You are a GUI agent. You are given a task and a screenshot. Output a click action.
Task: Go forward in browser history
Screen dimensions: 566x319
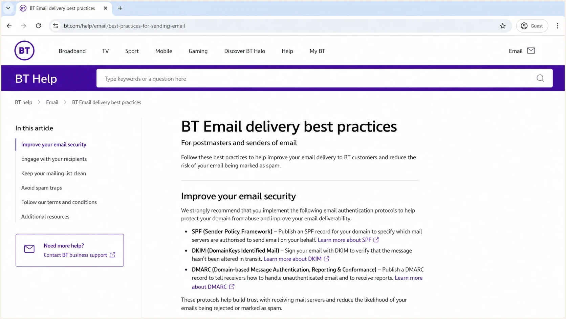[x=24, y=26]
